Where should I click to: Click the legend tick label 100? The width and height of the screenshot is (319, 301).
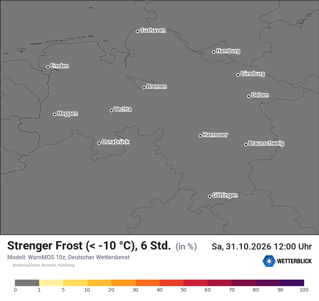(304, 290)
